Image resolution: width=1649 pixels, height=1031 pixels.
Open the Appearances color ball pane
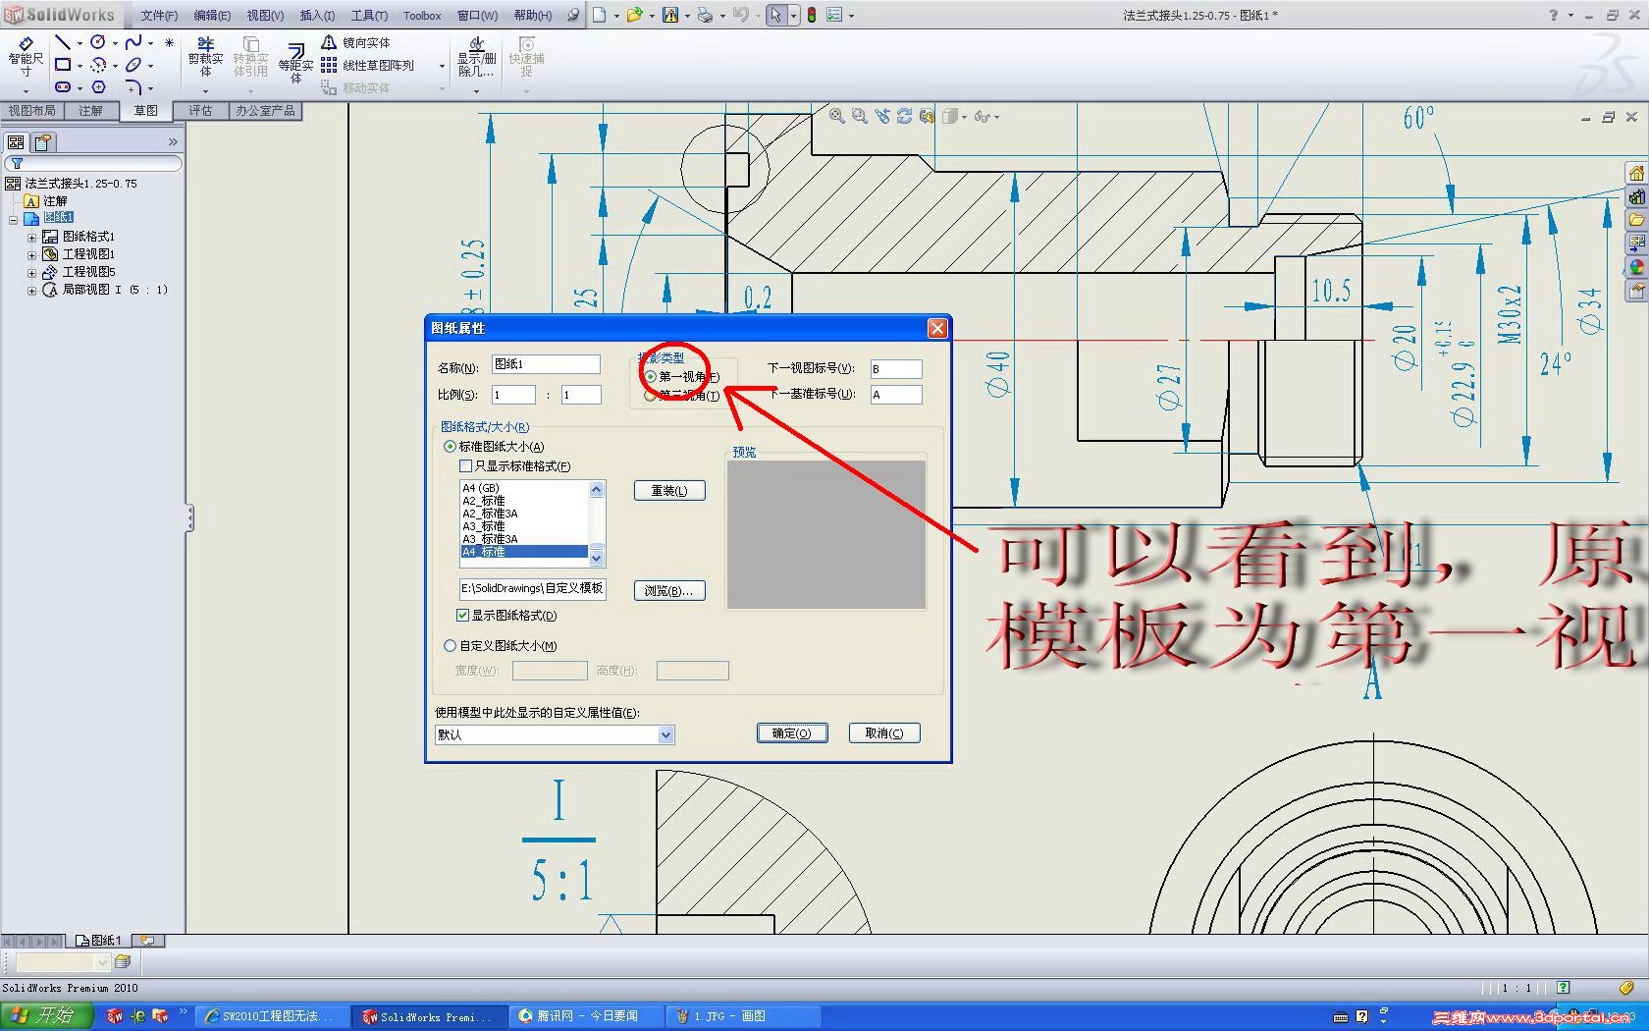point(1636,267)
